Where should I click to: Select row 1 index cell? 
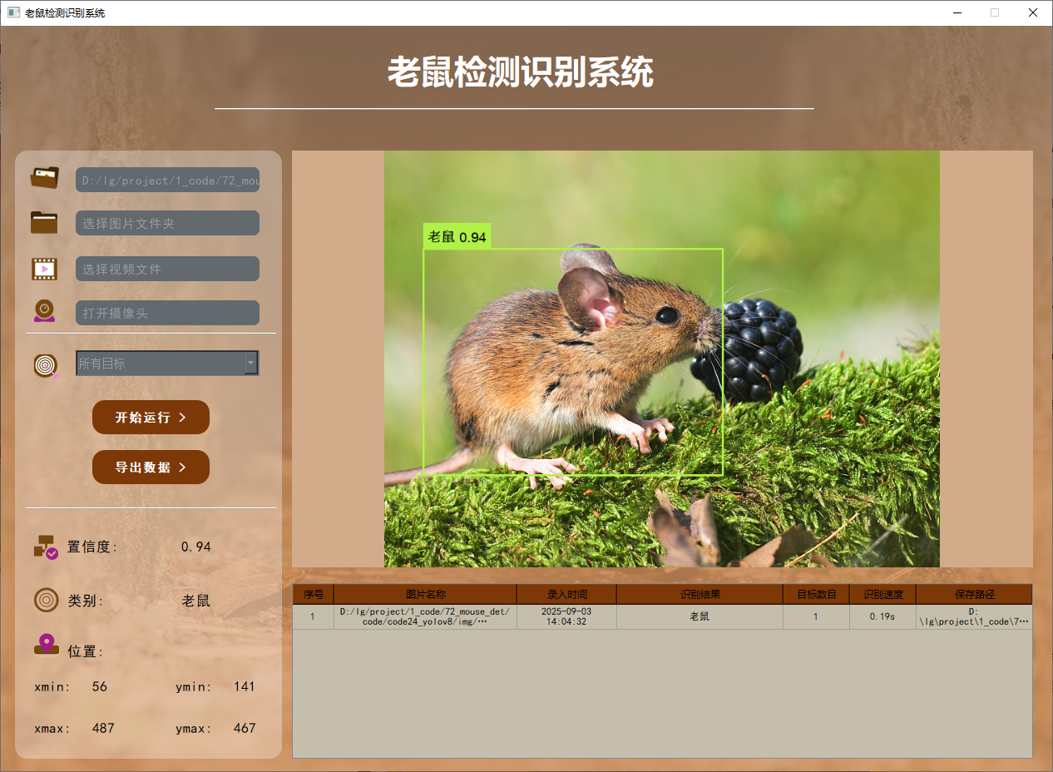point(313,616)
